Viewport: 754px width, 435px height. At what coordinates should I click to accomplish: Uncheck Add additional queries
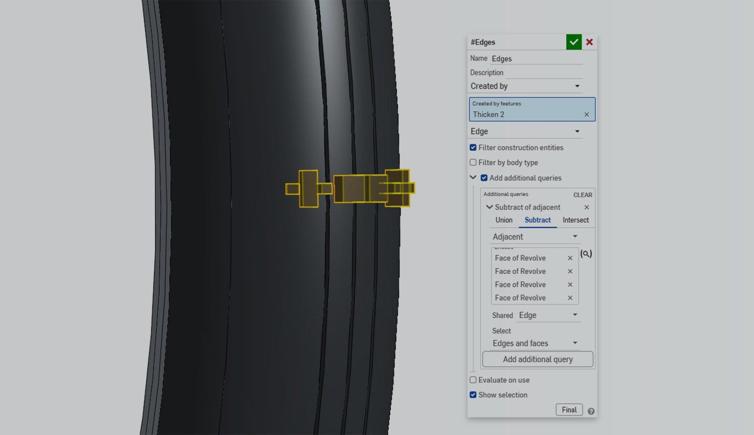point(484,178)
